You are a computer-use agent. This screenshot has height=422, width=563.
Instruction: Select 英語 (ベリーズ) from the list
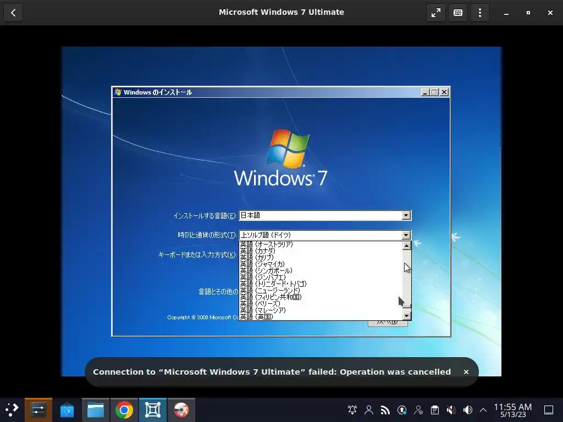321,303
